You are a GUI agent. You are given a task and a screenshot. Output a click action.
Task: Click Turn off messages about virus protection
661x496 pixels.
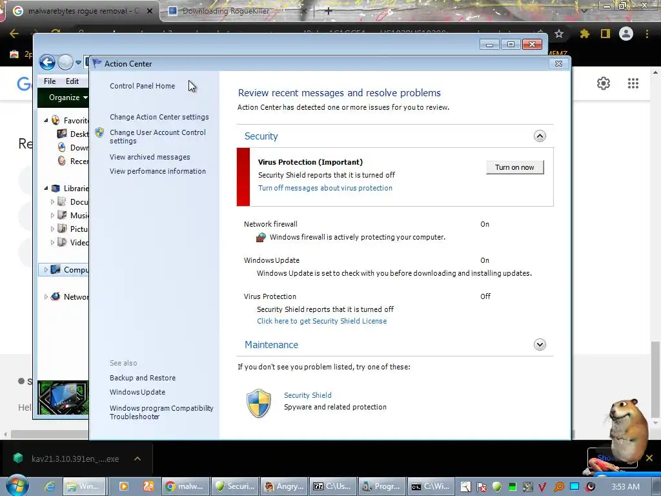(x=325, y=188)
